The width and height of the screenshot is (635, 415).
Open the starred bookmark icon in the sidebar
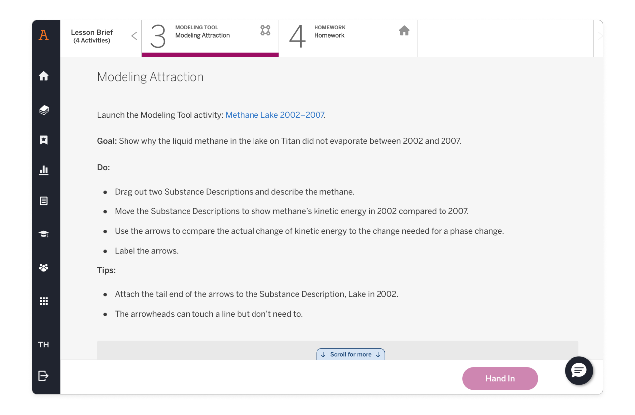(x=44, y=140)
